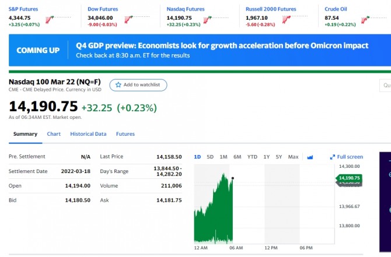
Task: Select the 6M chart range
Action: pyautogui.click(x=237, y=157)
